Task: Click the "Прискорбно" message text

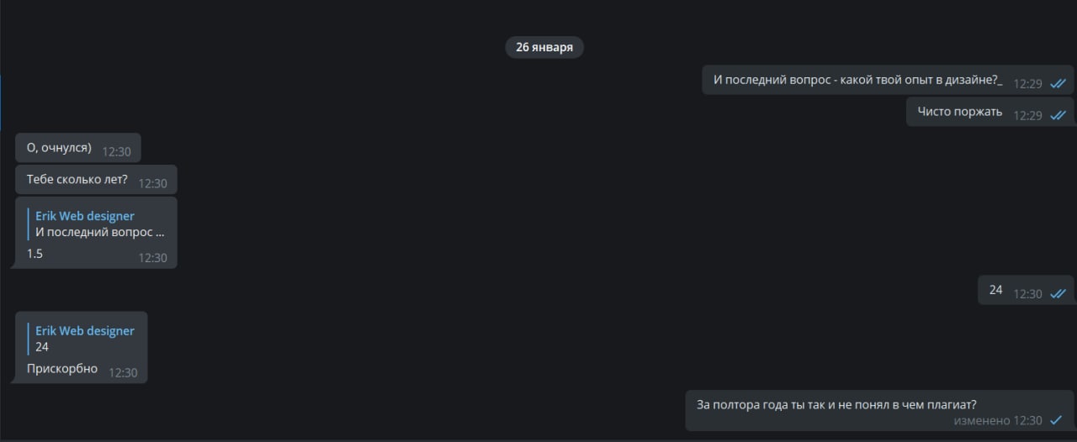Action: [62, 368]
